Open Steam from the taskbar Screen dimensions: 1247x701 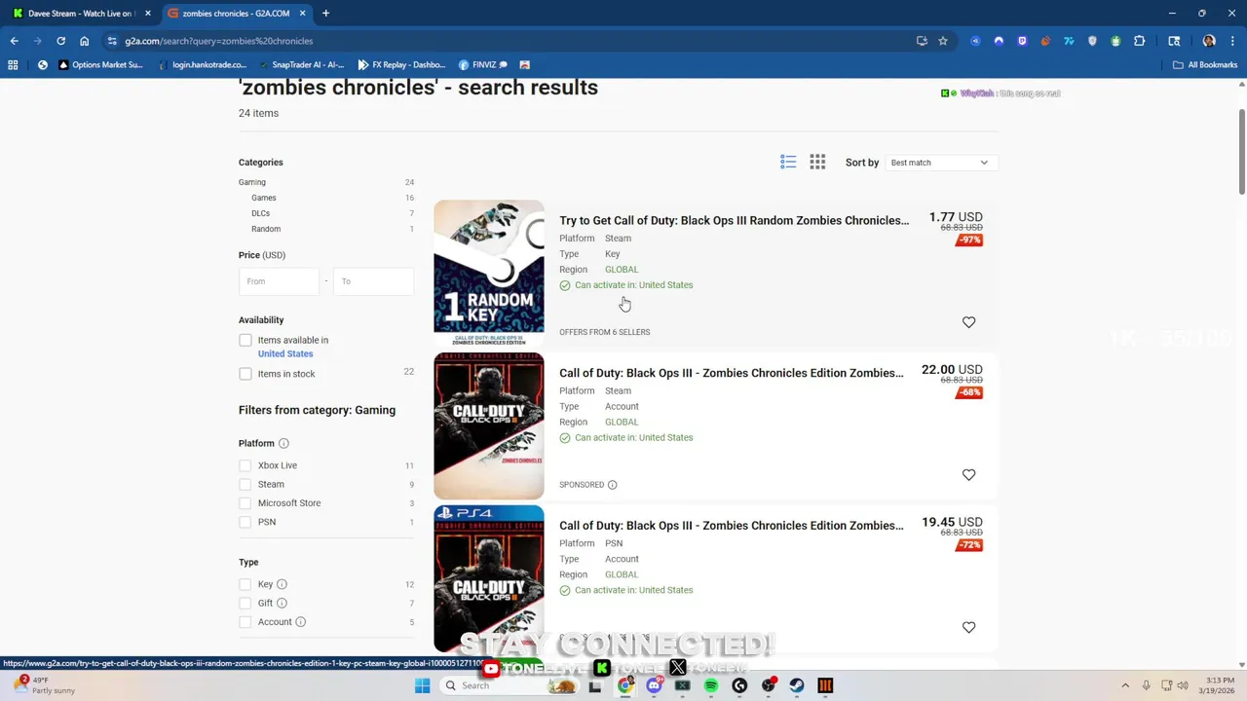(797, 685)
